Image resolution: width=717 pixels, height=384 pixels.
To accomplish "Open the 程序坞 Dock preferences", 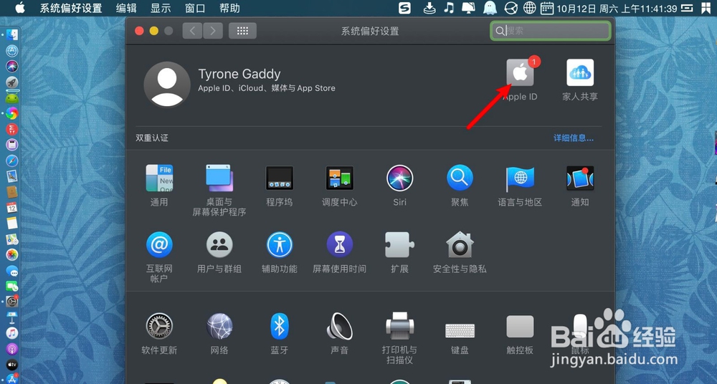I will pyautogui.click(x=280, y=178).
